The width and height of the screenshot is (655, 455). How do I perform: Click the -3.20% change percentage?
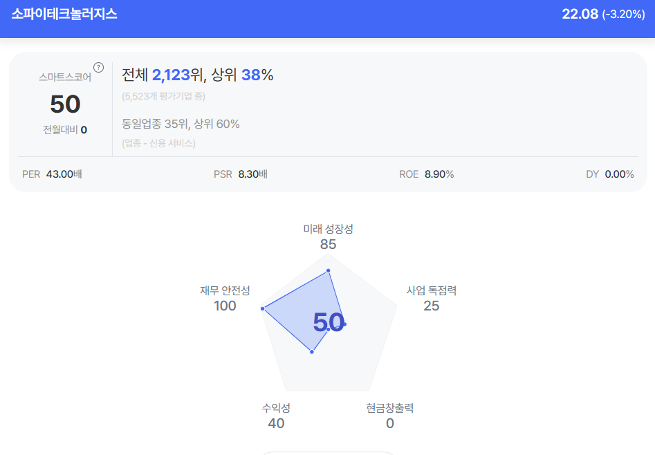[x=623, y=15]
